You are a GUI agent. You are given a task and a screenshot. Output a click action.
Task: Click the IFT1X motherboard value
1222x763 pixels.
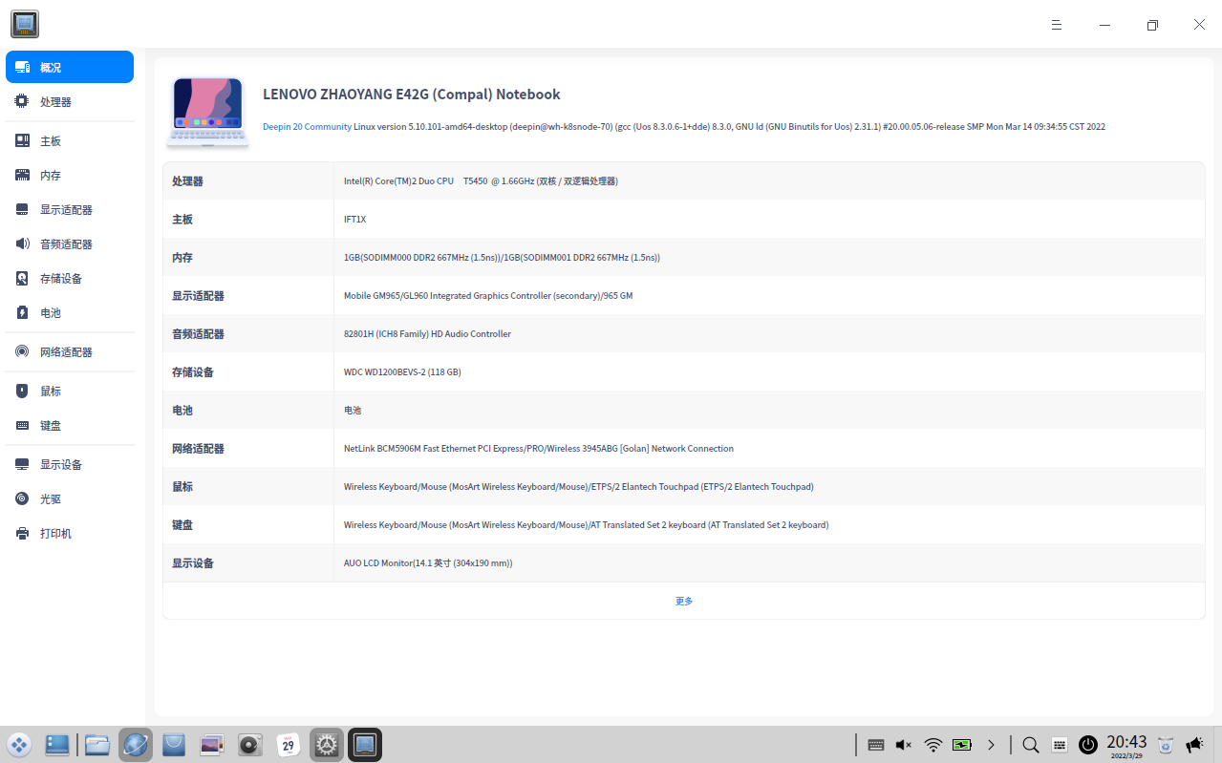point(354,219)
